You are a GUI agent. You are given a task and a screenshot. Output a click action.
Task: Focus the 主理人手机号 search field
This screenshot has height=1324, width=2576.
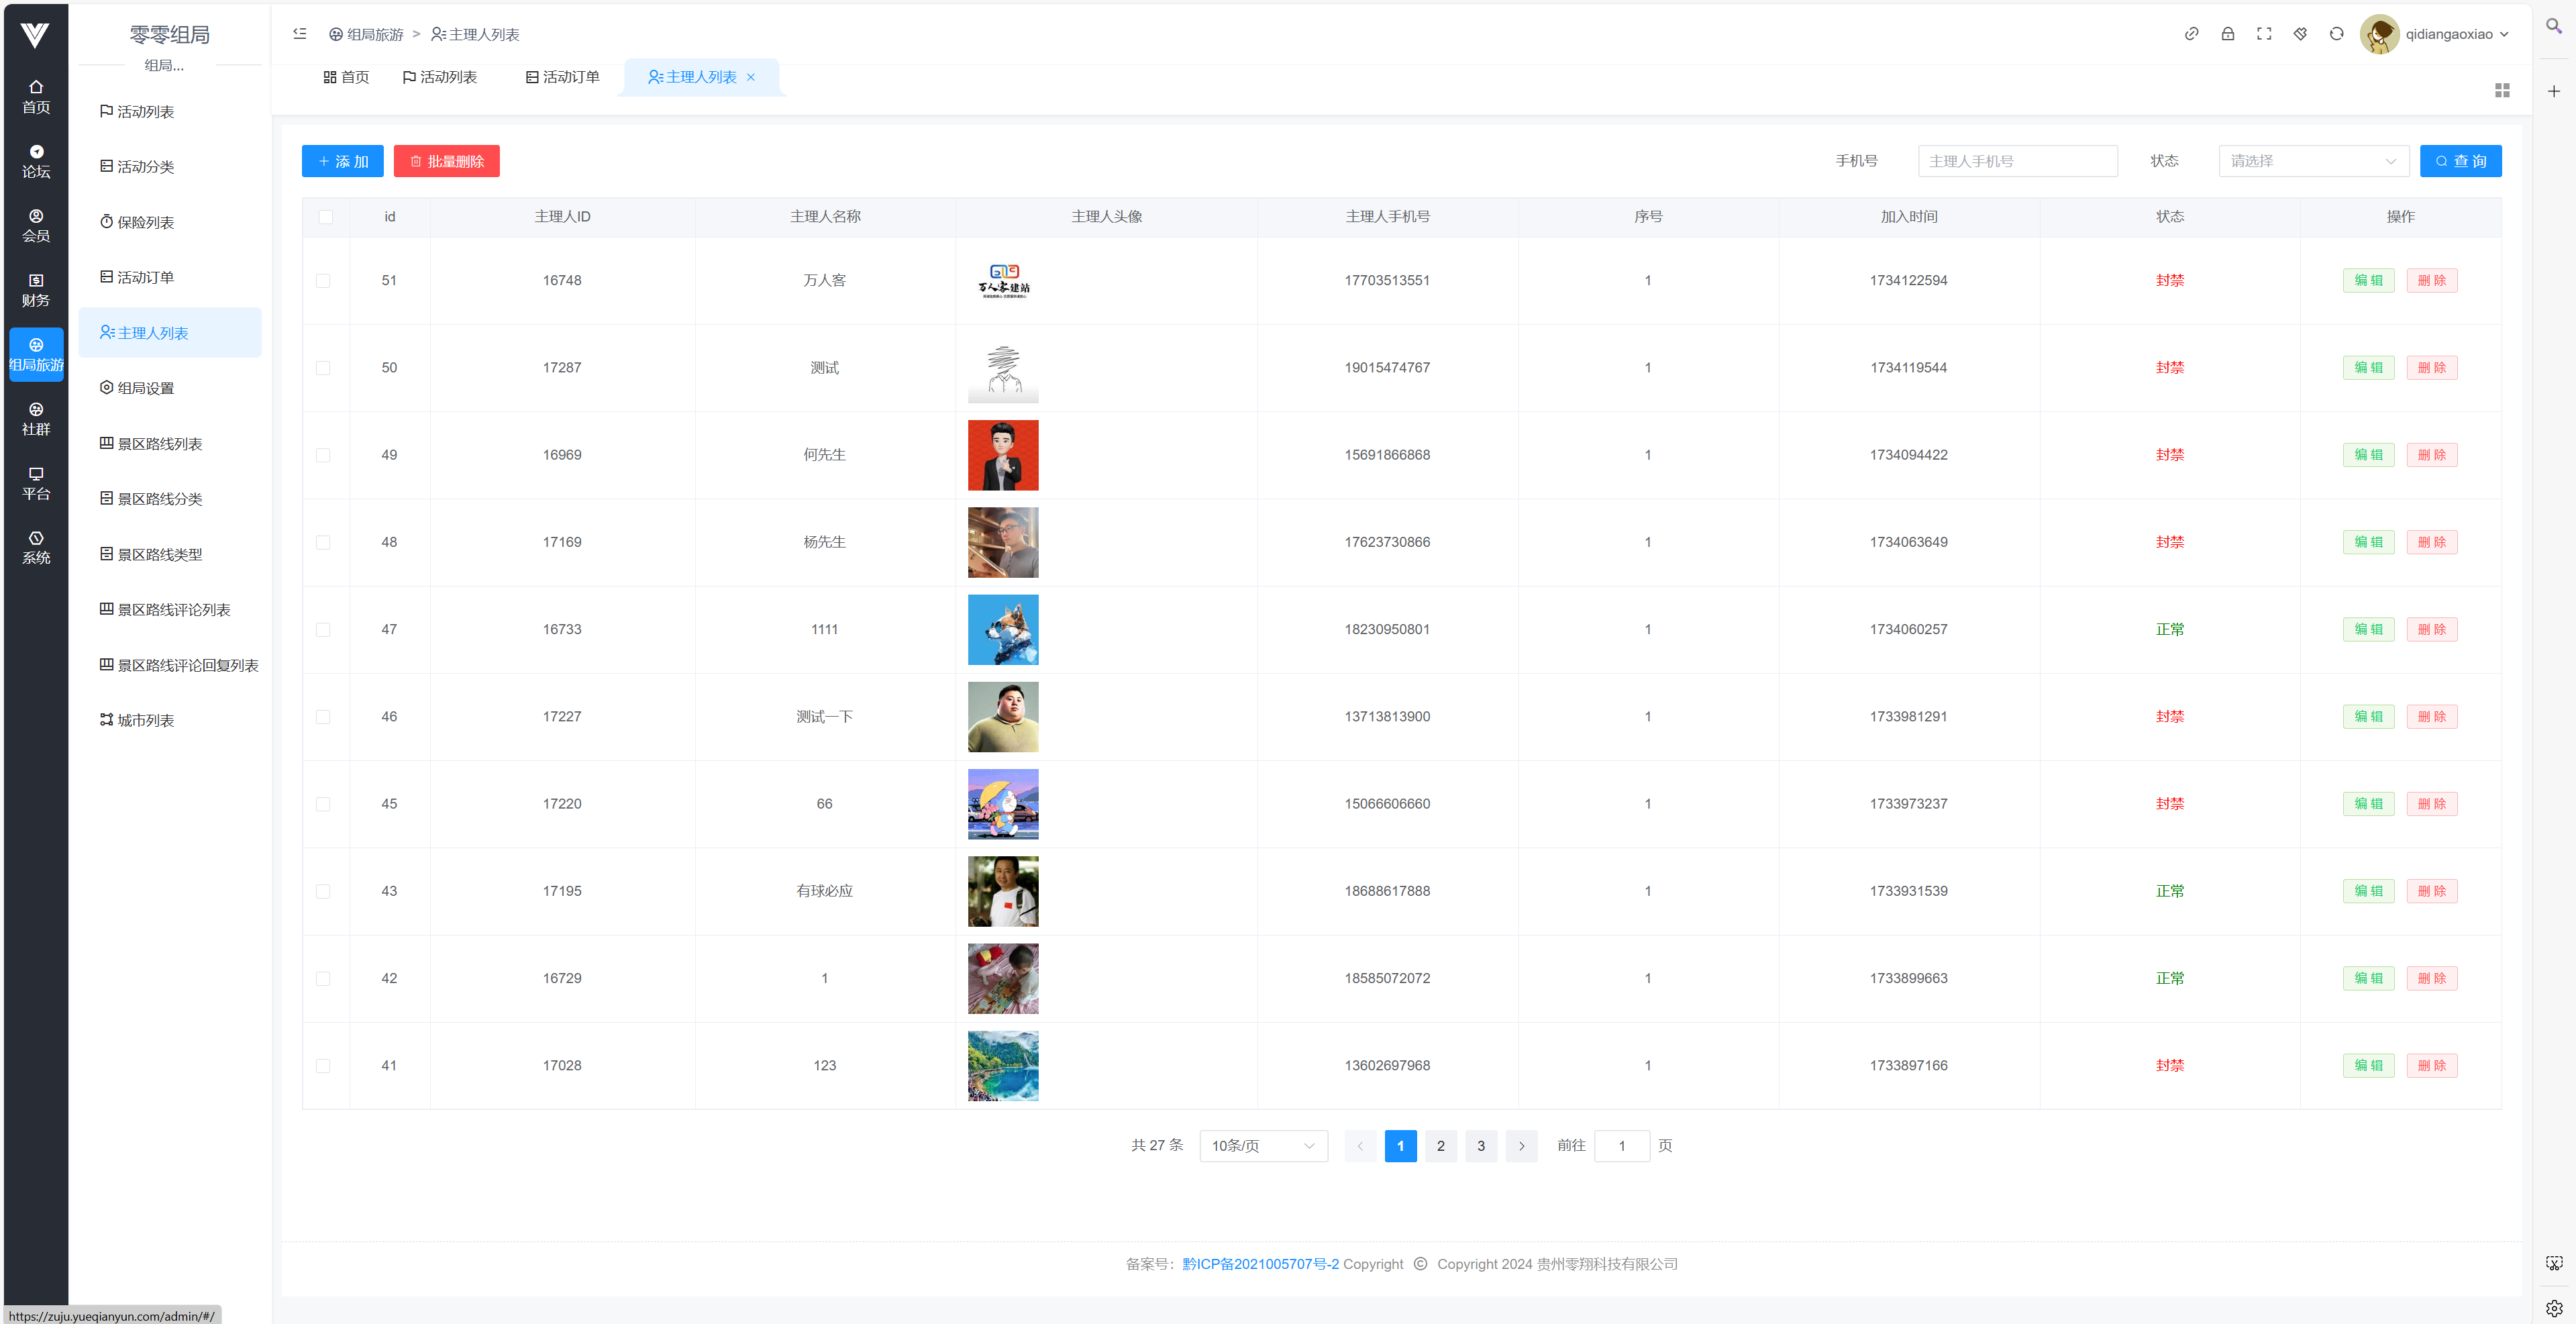pos(2017,161)
